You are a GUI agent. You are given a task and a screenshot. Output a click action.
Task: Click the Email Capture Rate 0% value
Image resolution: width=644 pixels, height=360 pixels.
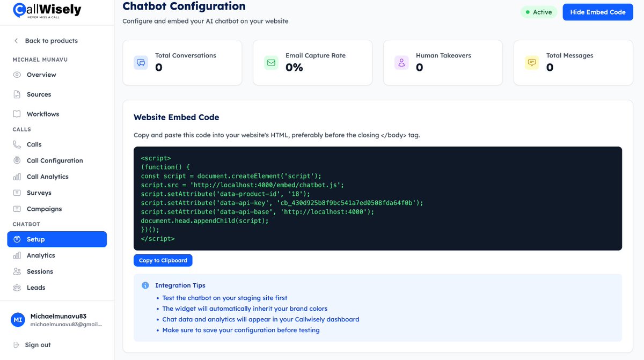click(294, 68)
